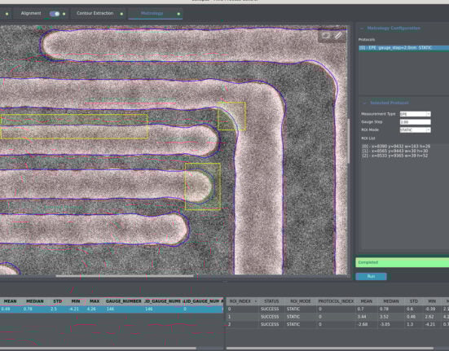Select protocol [0] EPE gauge_step=2.0nm STATIC
The width and height of the screenshot is (449, 351).
pyautogui.click(x=403, y=48)
